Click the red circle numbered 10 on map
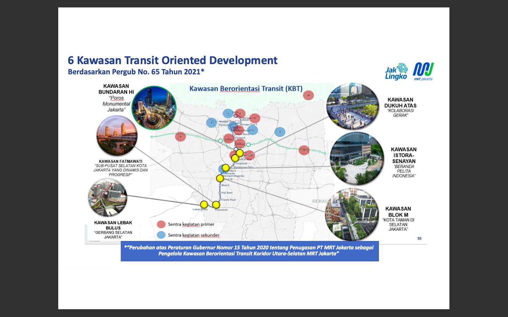This screenshot has height=317, width=508. [x=308, y=95]
